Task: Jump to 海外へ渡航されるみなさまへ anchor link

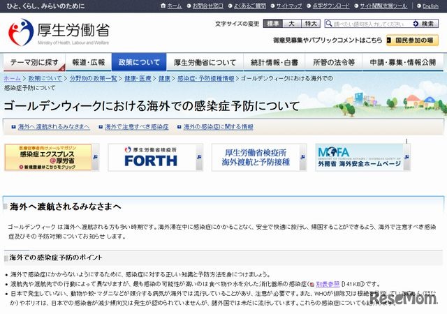Action: [x=54, y=127]
